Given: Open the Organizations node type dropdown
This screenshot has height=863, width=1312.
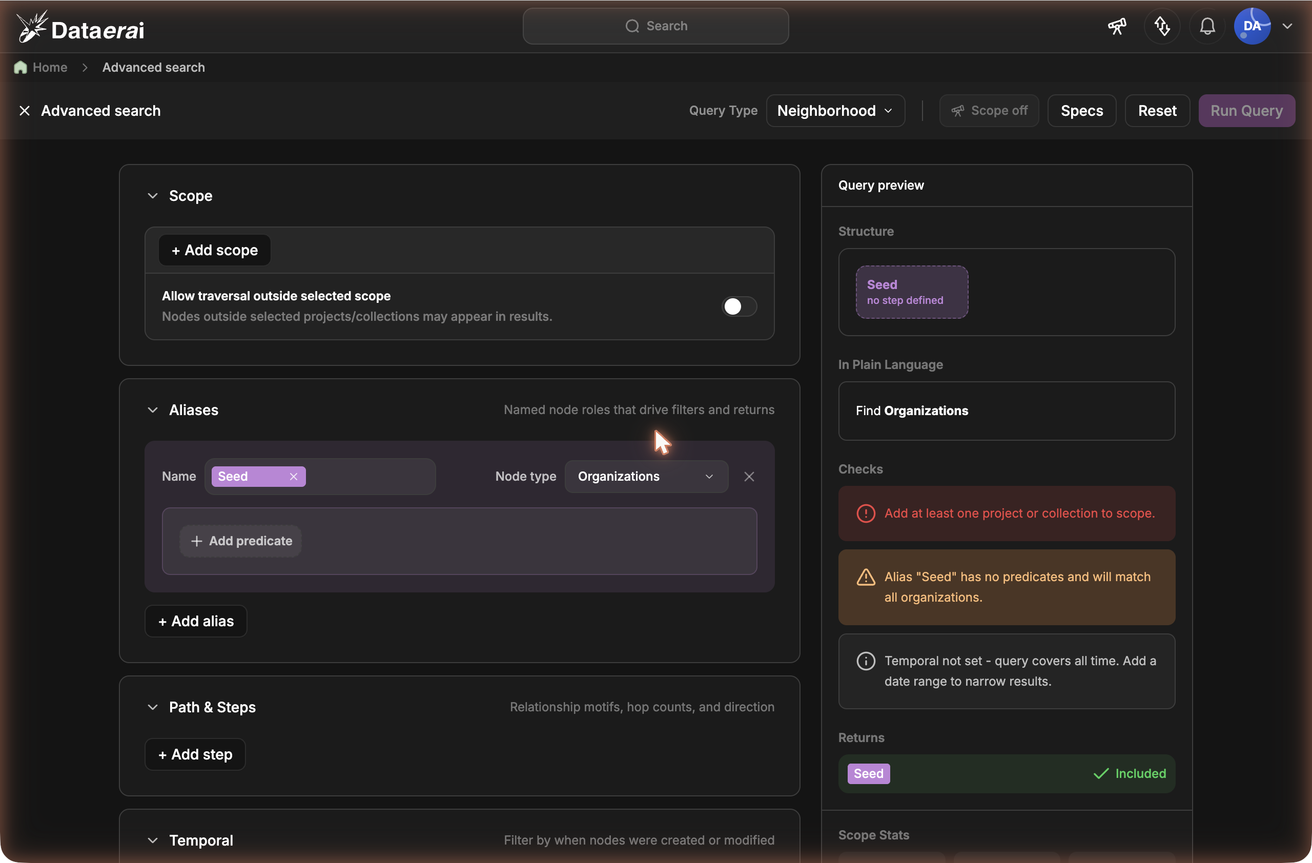Looking at the screenshot, I should point(646,477).
